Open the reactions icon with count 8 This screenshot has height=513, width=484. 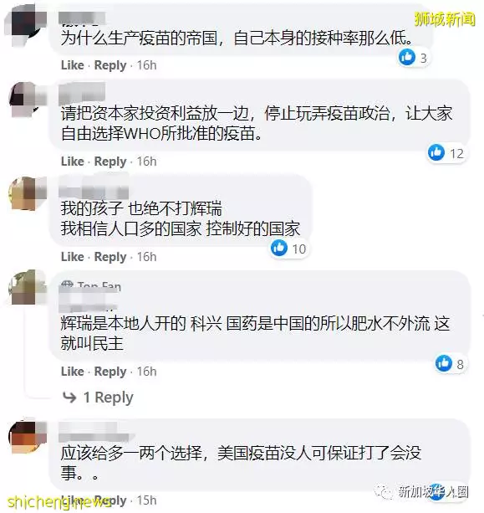[444, 363]
